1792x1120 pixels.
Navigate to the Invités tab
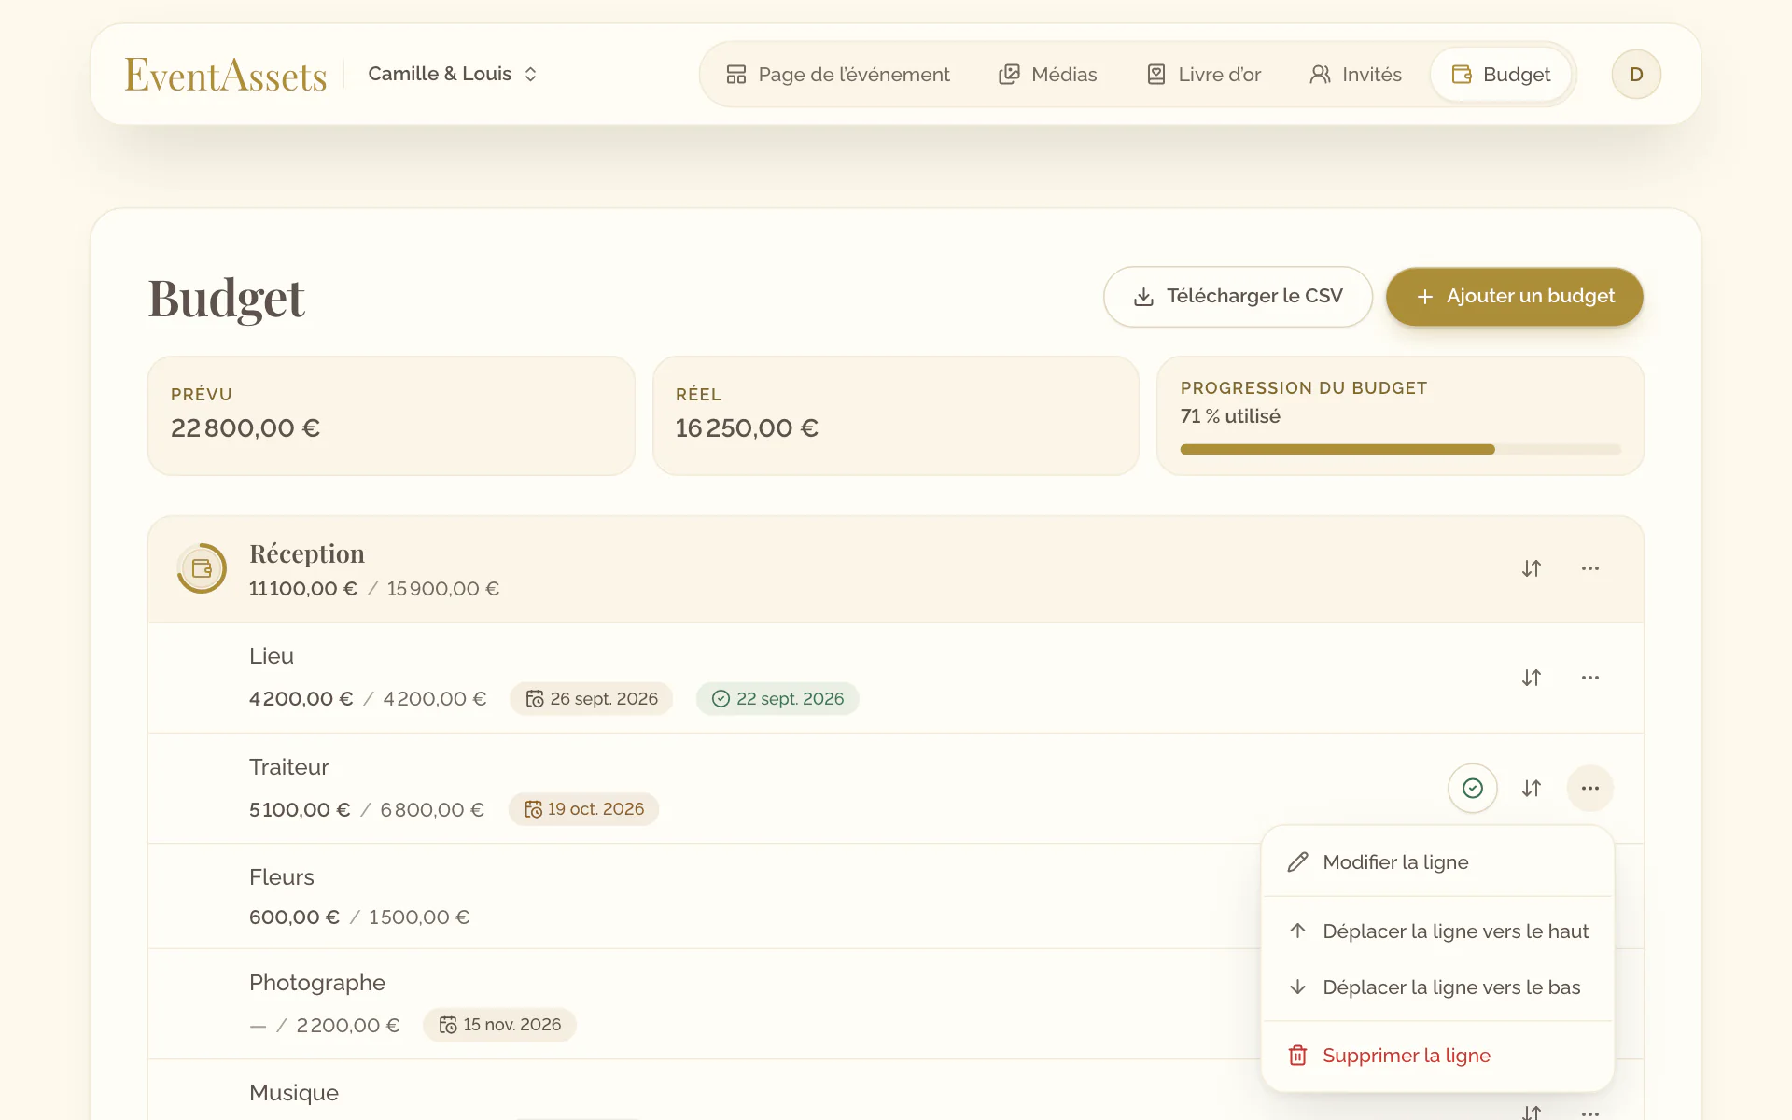point(1355,75)
